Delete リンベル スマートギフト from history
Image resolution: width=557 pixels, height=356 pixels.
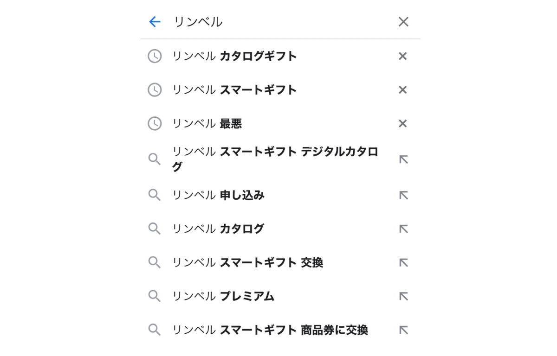(403, 90)
